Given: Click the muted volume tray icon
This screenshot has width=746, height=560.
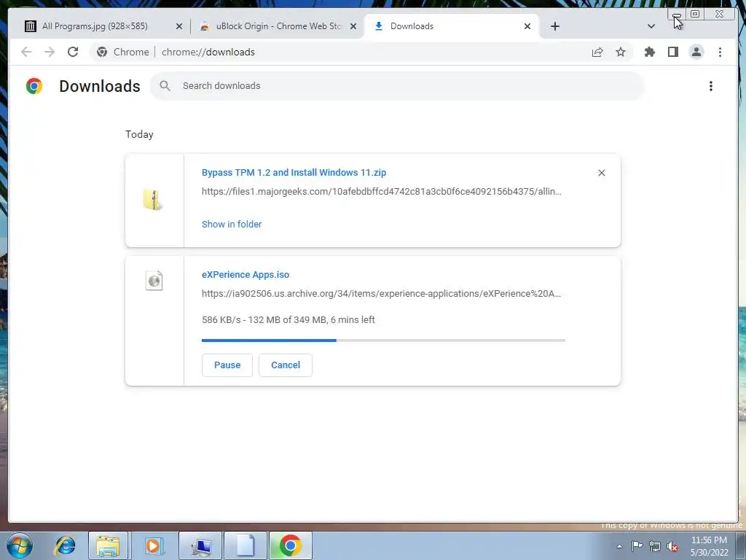Looking at the screenshot, I should 672,547.
